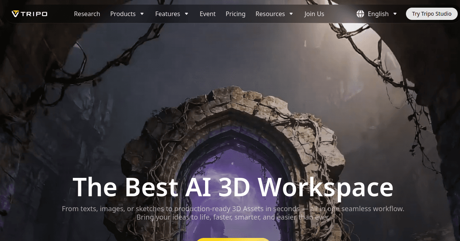
Task: Open the Resources menu
Action: point(270,14)
